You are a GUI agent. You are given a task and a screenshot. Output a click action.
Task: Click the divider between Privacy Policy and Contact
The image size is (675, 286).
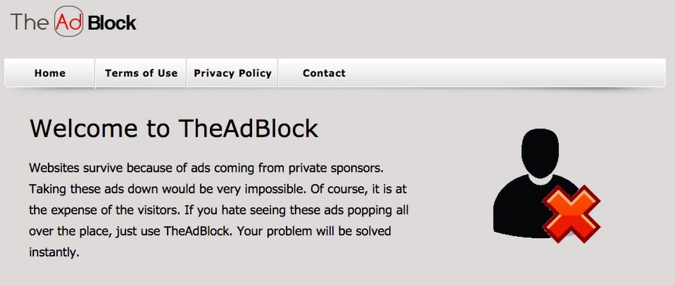coord(278,73)
